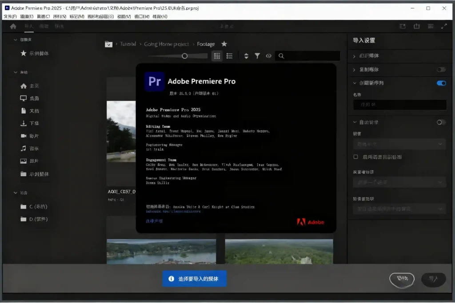Image resolution: width=455 pixels, height=303 pixels.
Task: Switch the media browser to list view
Action: [229, 56]
